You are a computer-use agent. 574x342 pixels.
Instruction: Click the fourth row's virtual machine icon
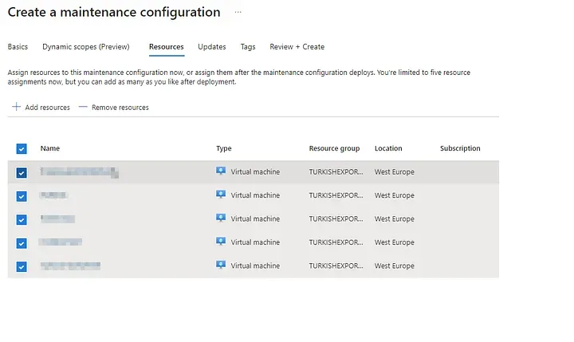(x=221, y=242)
